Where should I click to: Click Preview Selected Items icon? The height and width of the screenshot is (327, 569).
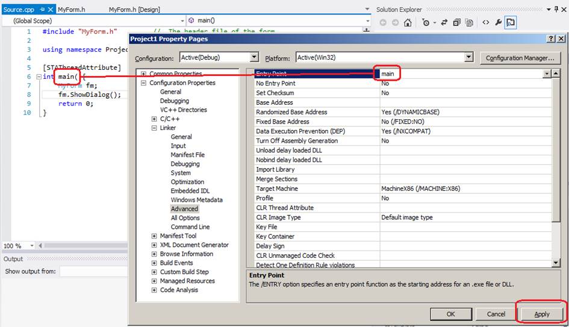click(511, 23)
